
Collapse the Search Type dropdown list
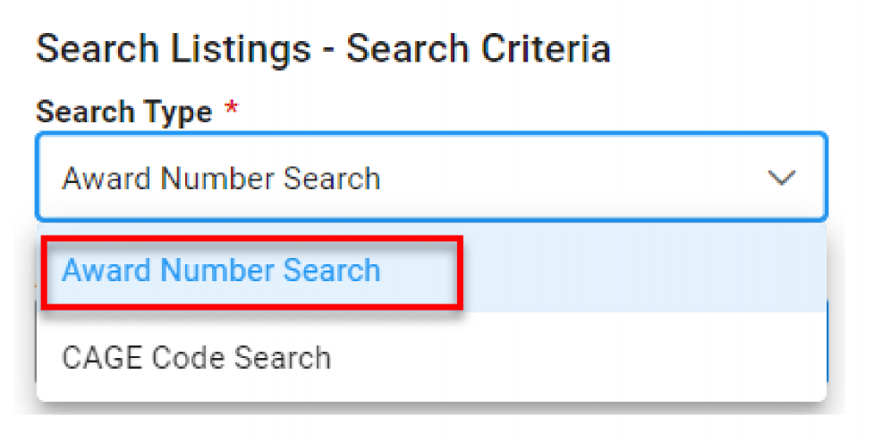781,179
